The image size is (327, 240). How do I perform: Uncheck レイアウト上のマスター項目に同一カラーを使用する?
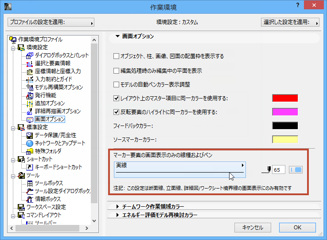pos(116,98)
